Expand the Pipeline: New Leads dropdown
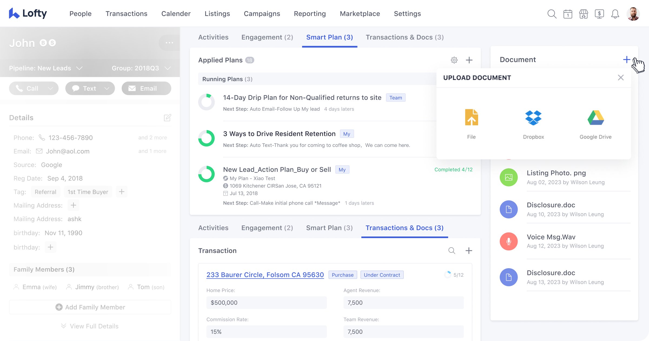 point(79,68)
